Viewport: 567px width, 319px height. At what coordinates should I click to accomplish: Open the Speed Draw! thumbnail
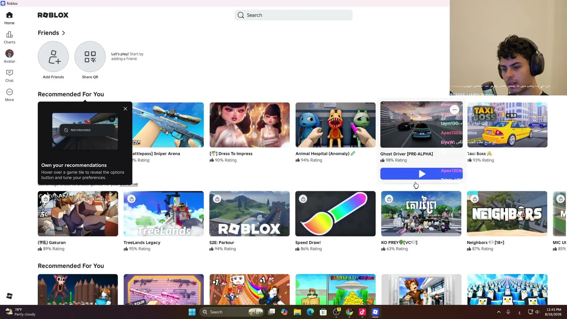pyautogui.click(x=335, y=214)
